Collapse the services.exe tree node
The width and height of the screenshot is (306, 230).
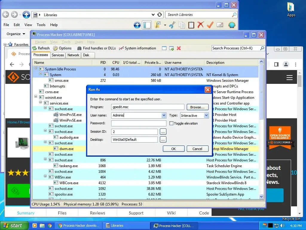[40, 102]
